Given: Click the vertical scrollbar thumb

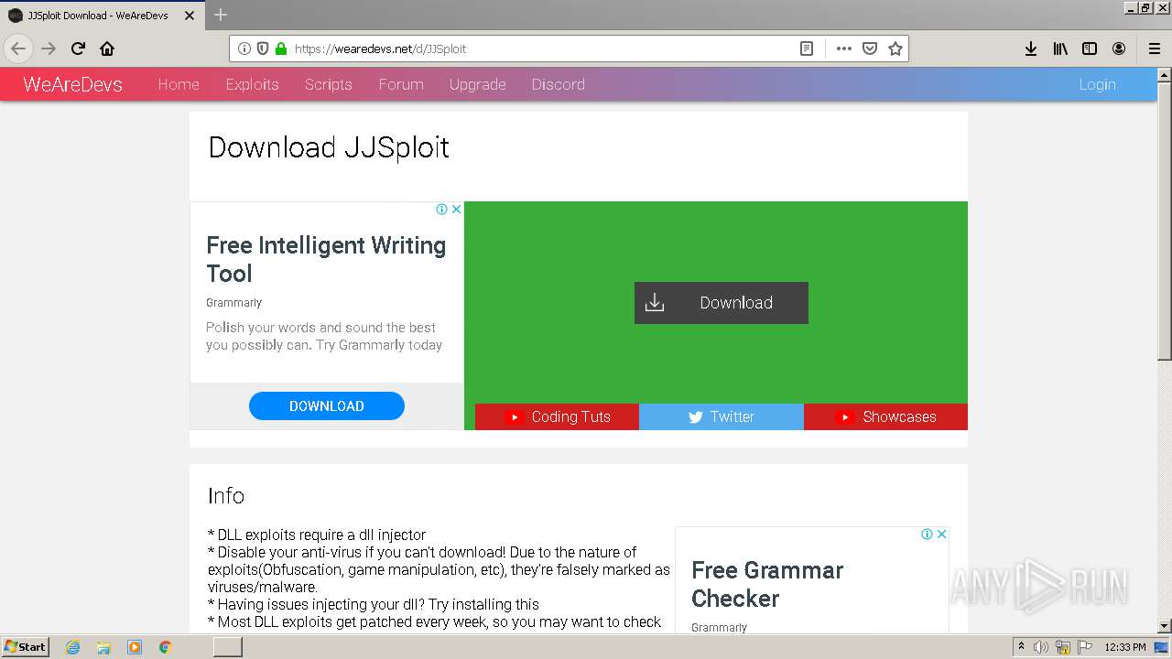Looking at the screenshot, I should [1164, 220].
